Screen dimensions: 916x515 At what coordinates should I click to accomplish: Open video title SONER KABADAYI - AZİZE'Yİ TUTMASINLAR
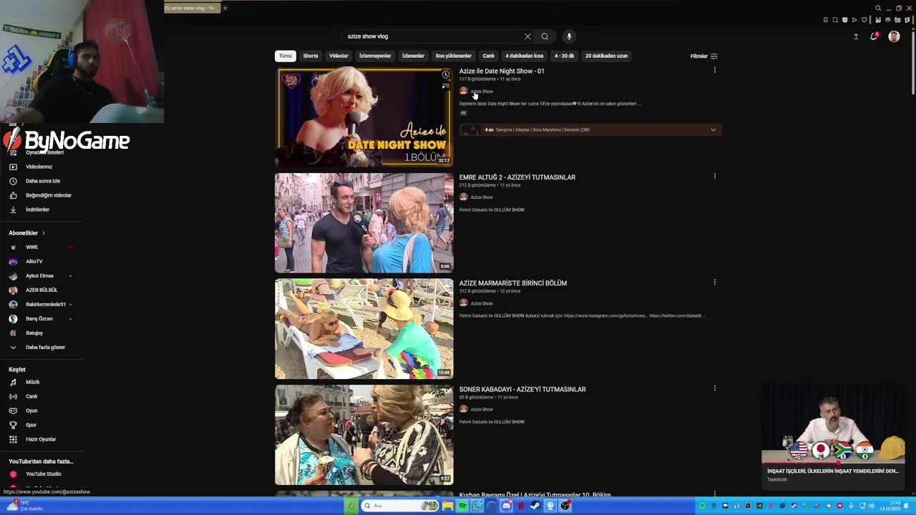click(522, 389)
